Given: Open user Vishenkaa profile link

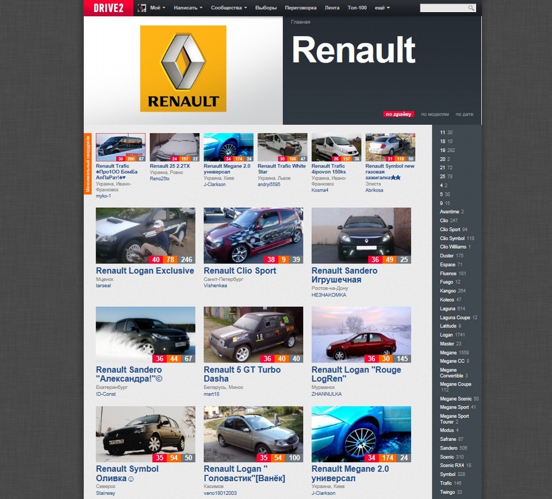Looking at the screenshot, I should (216, 286).
